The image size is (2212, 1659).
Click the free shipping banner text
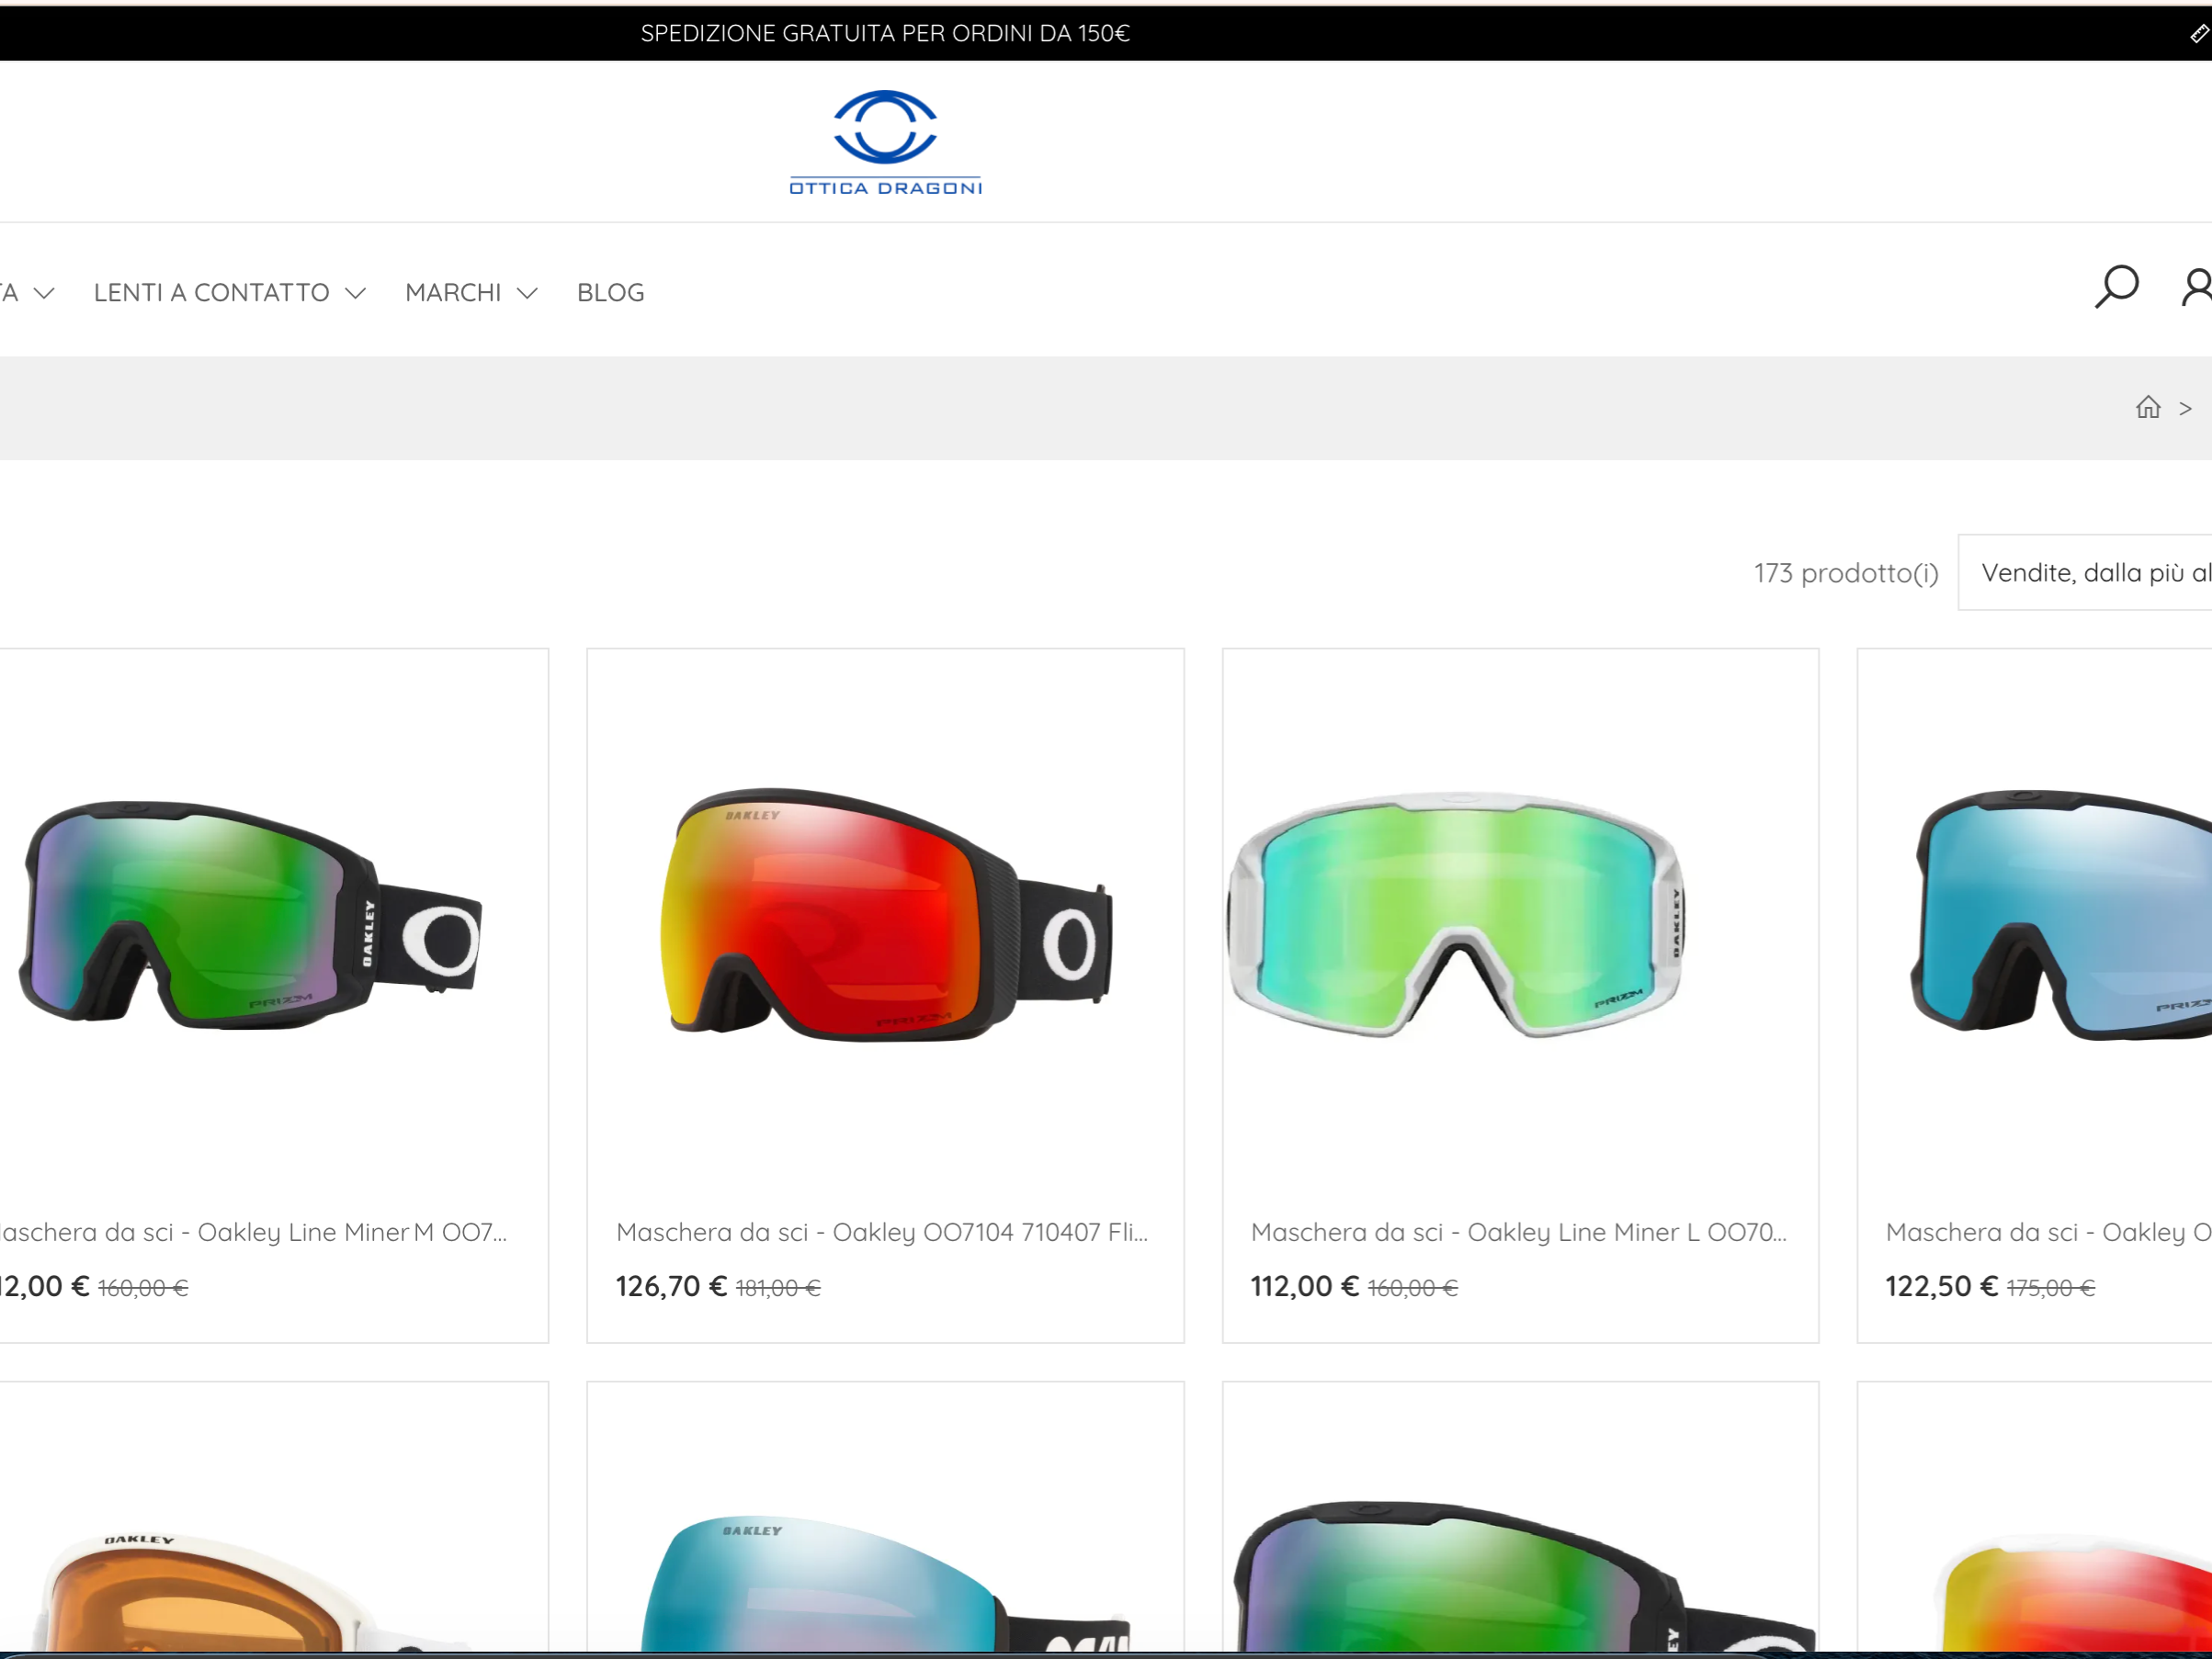point(885,34)
